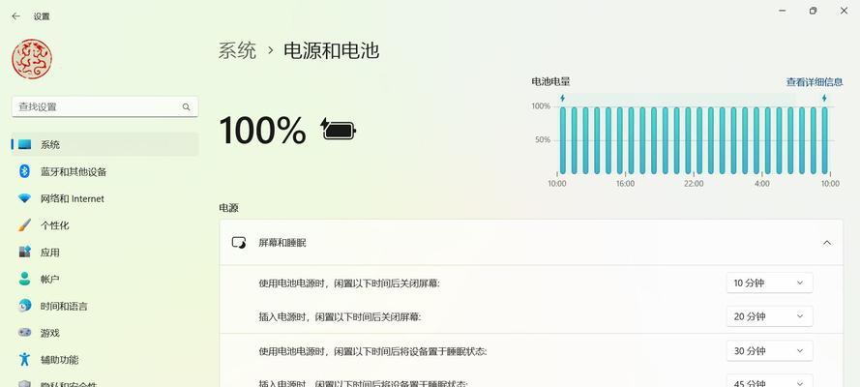Open 帐户 via person icon

pyautogui.click(x=25, y=279)
